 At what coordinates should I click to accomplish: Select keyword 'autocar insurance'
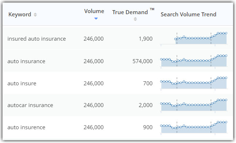tap(30, 105)
